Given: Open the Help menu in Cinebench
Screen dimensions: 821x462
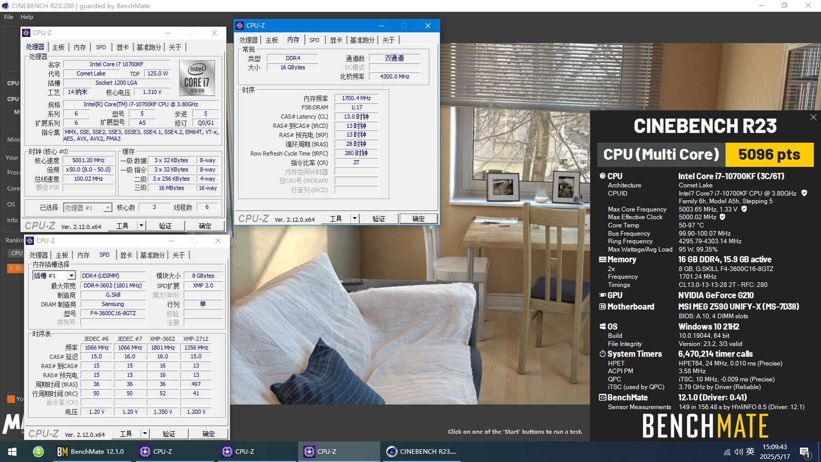Looking at the screenshot, I should tap(27, 17).
